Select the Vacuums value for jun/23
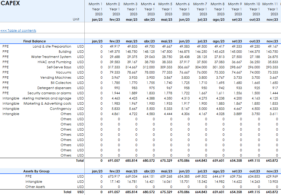 [x=184, y=72]
